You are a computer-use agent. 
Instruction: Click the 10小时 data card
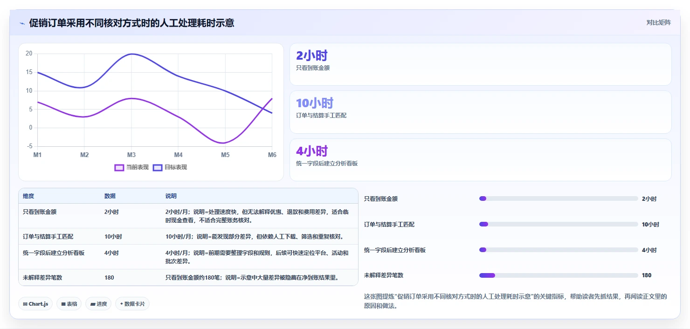[481, 112]
